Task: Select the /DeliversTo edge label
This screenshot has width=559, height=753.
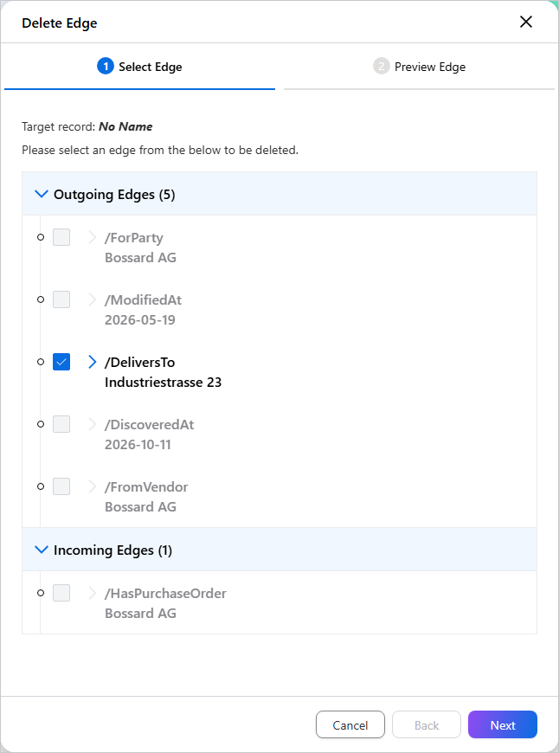Action: (x=140, y=362)
